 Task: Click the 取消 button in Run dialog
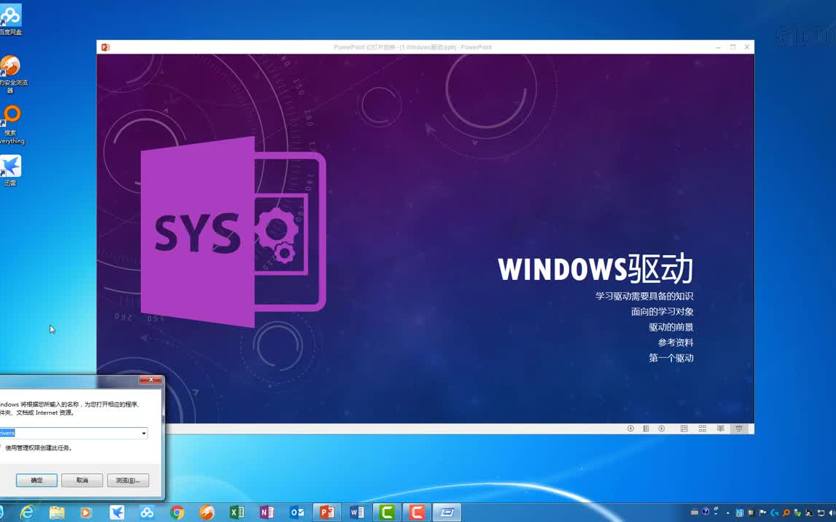point(82,480)
